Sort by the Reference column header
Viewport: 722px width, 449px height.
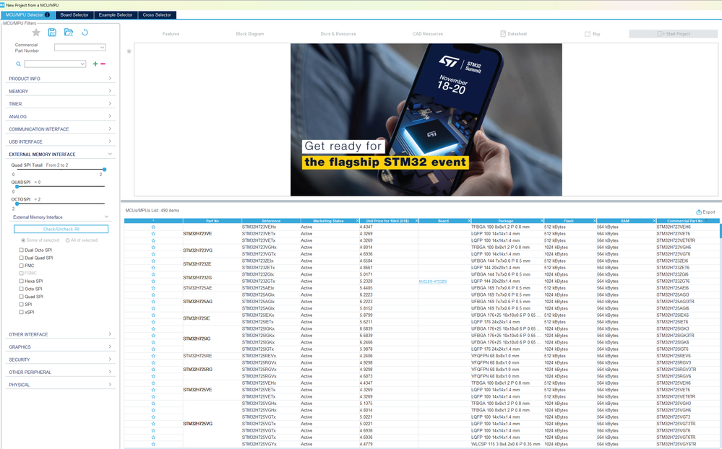271,221
